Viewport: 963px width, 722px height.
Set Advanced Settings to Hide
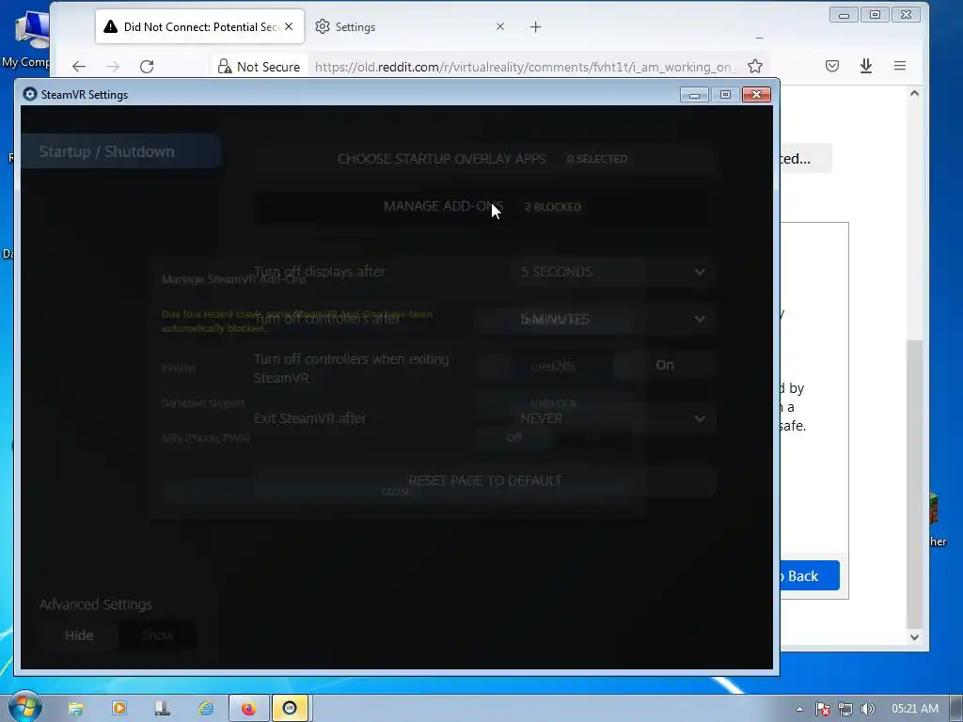[x=79, y=636]
